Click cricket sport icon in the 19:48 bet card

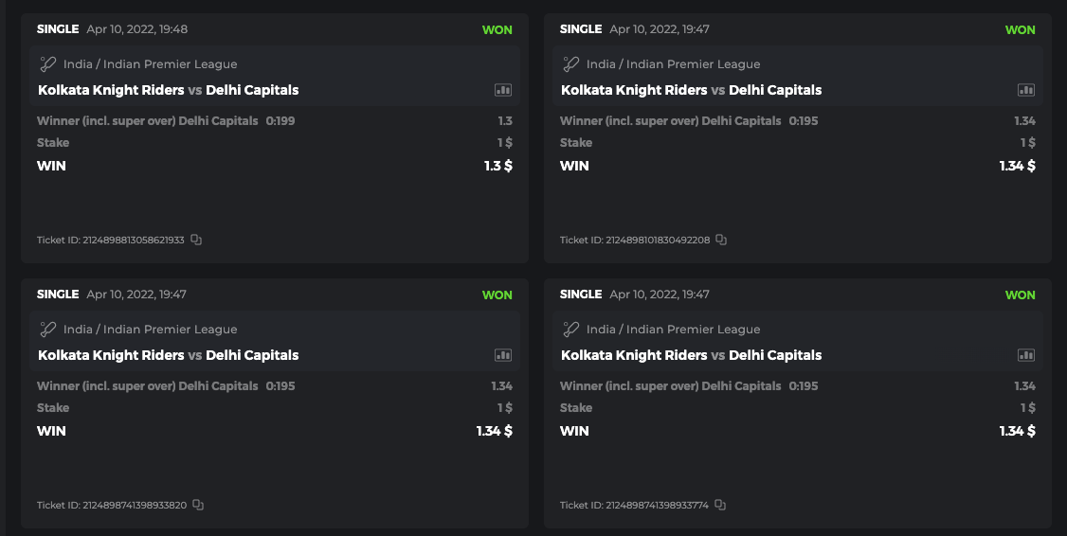(x=48, y=64)
